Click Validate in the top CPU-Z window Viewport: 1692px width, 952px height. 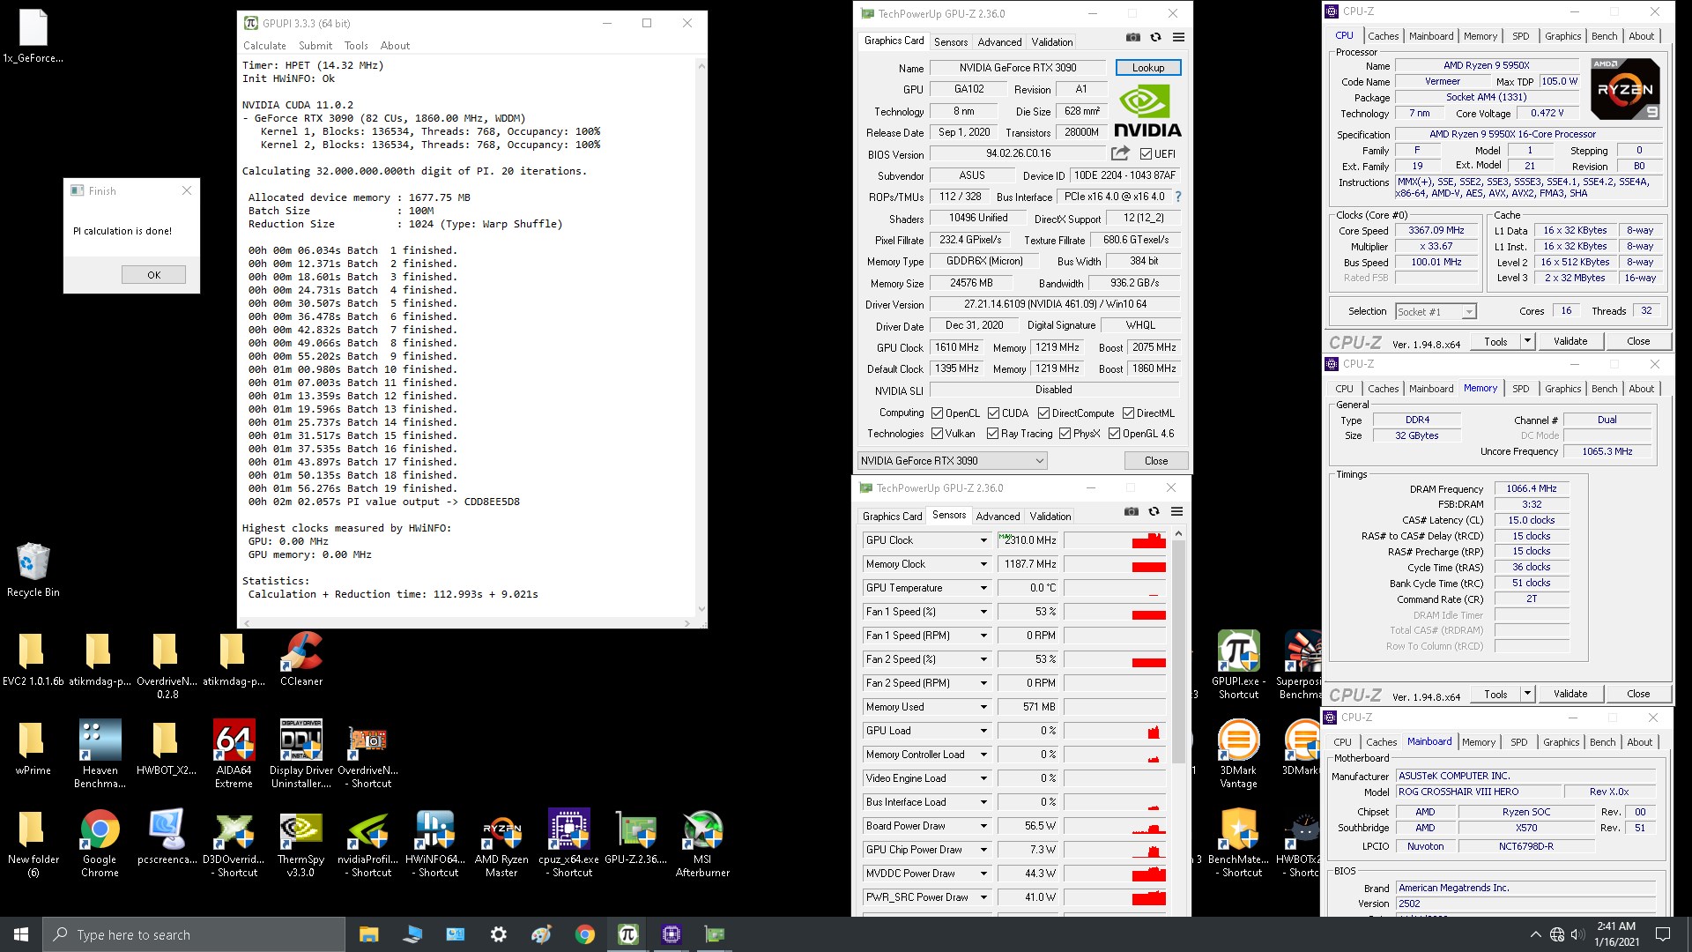pyautogui.click(x=1570, y=341)
